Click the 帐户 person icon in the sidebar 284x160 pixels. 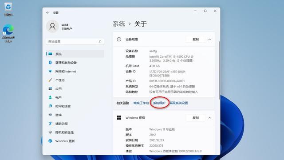[50, 97]
